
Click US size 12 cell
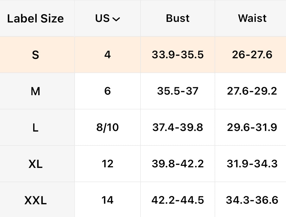pos(108,164)
